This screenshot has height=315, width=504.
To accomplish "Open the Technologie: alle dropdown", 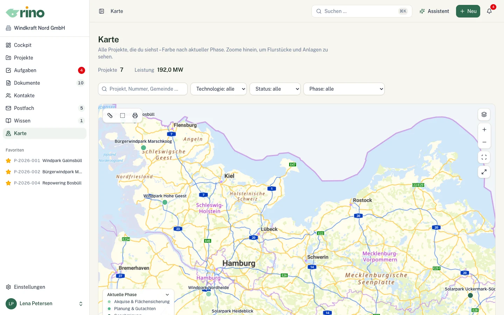I will [218, 89].
